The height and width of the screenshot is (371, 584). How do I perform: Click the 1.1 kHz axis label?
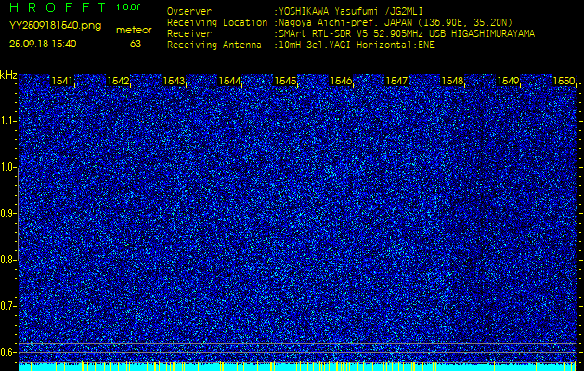(7, 121)
